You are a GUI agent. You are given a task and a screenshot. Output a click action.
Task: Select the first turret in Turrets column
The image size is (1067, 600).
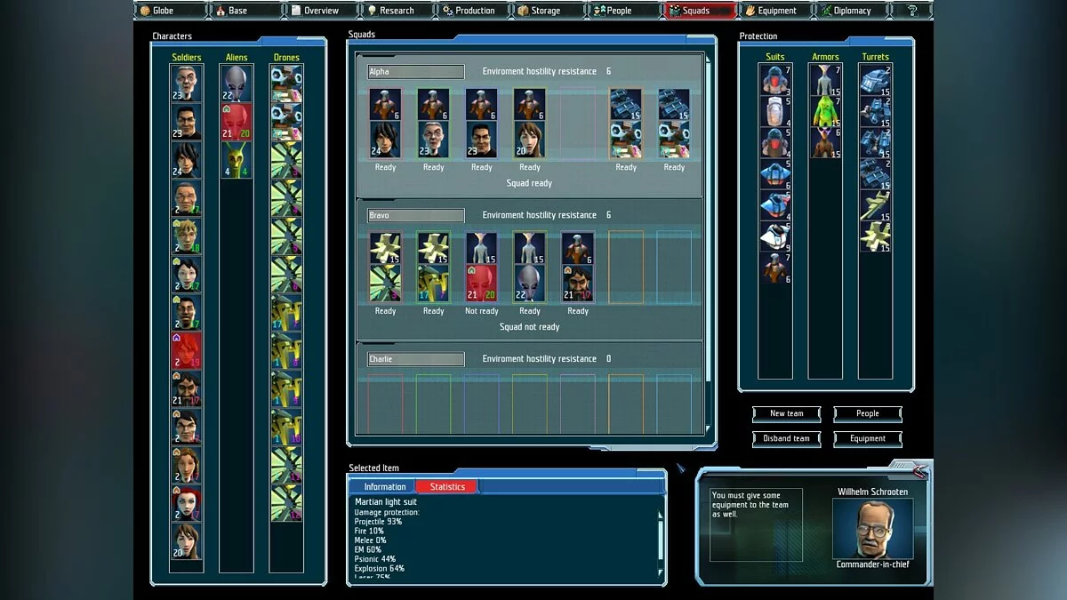[x=875, y=80]
